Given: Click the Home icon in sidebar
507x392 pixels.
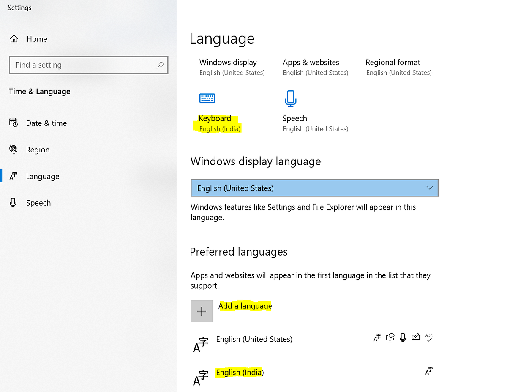Looking at the screenshot, I should pyautogui.click(x=14, y=39).
